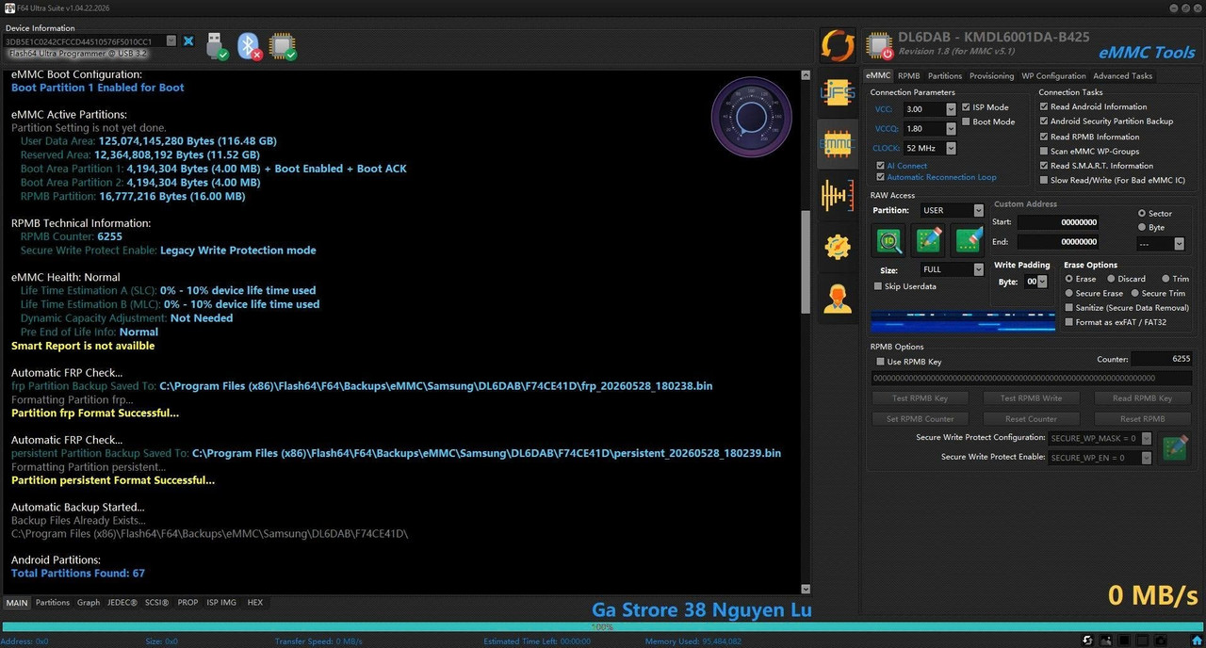Switch to the RPMB tab
This screenshot has width=1206, height=648.
908,76
